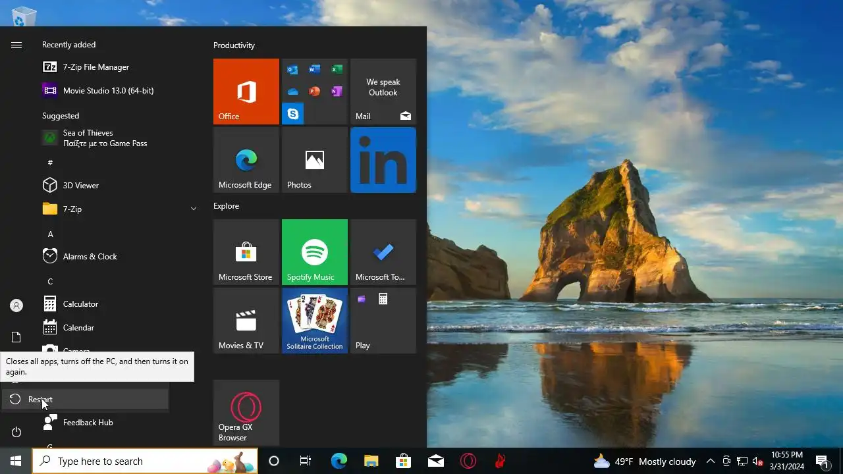Click the Explore group heading
Image resolution: width=843 pixels, height=474 pixels.
(226, 206)
